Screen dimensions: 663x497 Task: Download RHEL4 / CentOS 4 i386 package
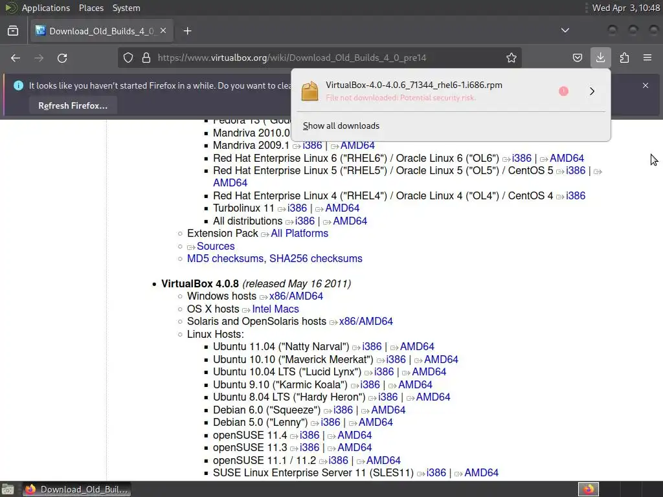576,195
